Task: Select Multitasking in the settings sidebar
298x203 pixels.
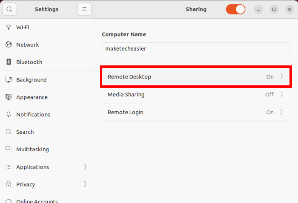Action: [x=32, y=149]
